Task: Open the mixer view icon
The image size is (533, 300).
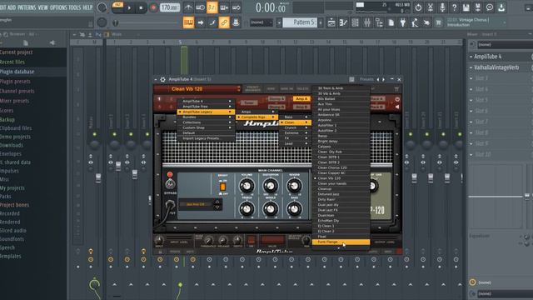Action: click(x=367, y=22)
